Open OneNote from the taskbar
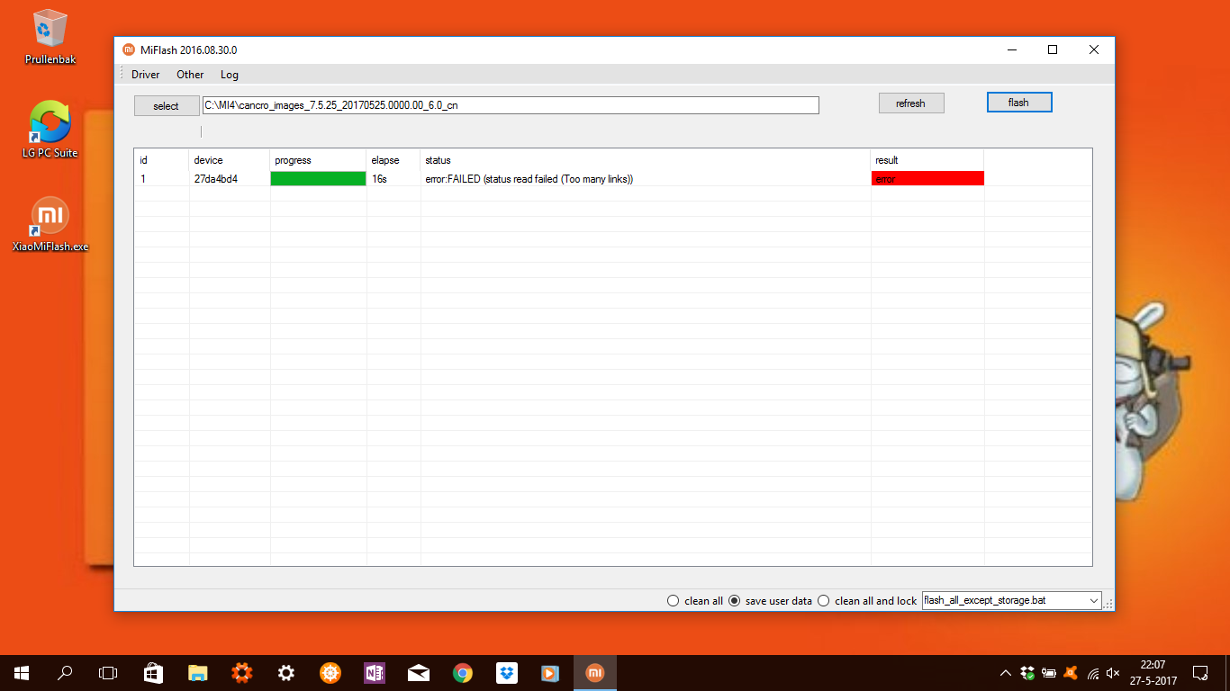This screenshot has height=691, width=1230. coord(374,672)
